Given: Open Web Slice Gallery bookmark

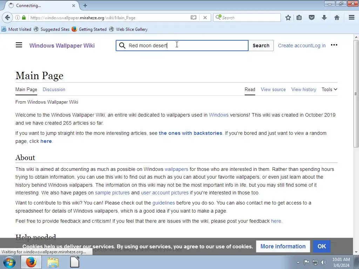Looking at the screenshot, I should point(128,29).
